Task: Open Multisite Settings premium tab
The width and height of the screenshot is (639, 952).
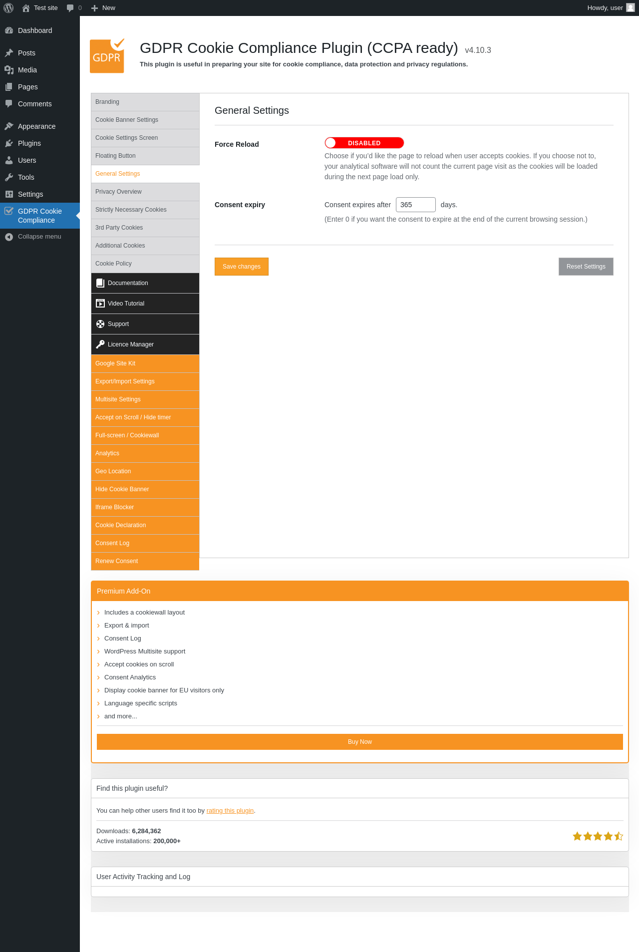Action: [x=145, y=399]
